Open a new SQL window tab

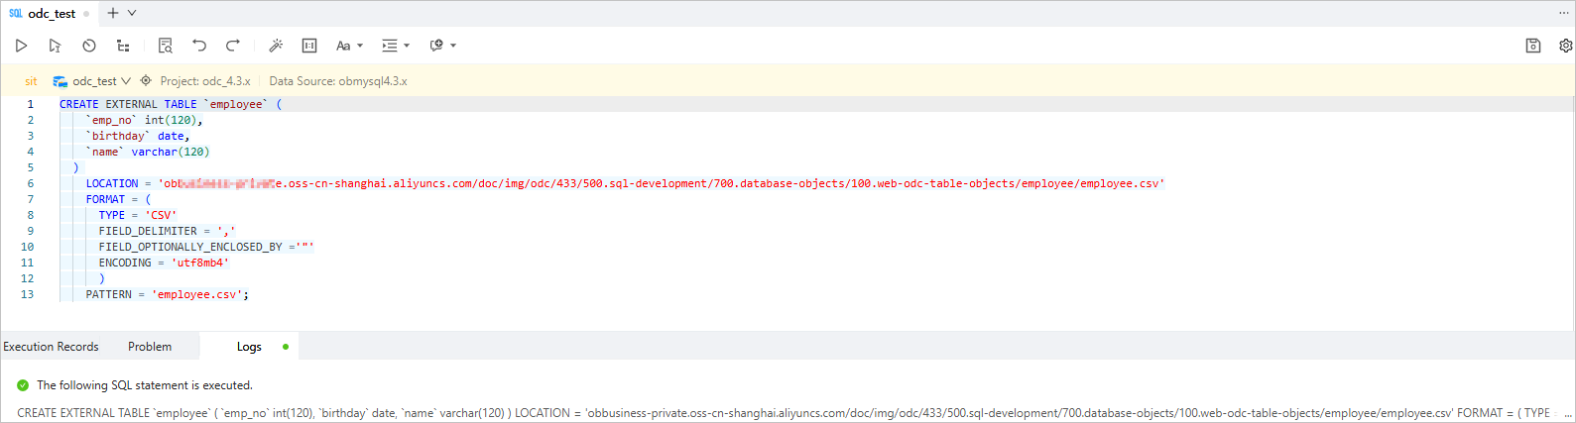coord(112,13)
